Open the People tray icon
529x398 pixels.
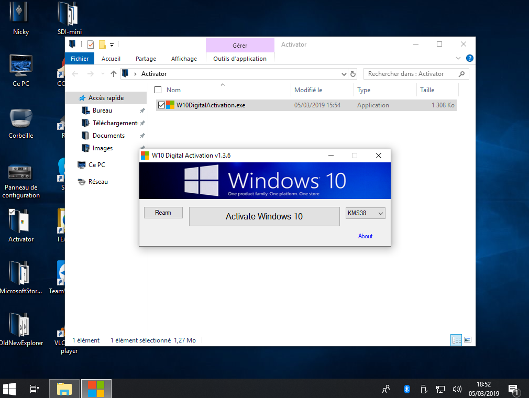point(386,389)
